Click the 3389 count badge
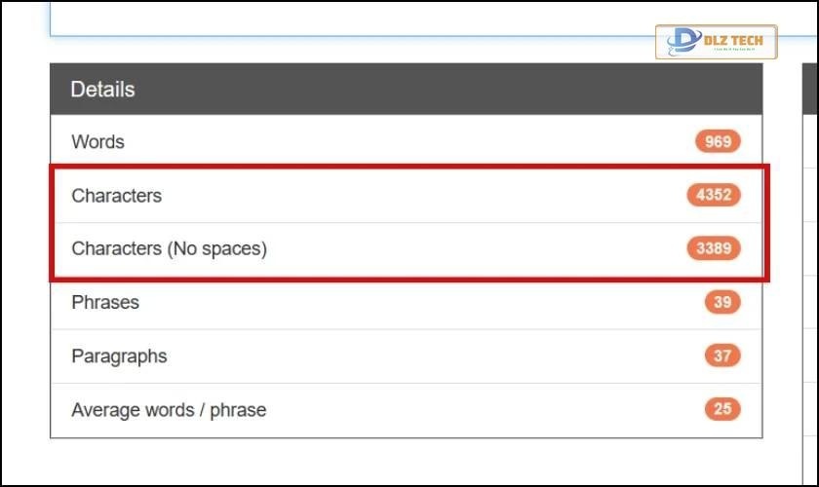The height and width of the screenshot is (487, 819). point(714,249)
